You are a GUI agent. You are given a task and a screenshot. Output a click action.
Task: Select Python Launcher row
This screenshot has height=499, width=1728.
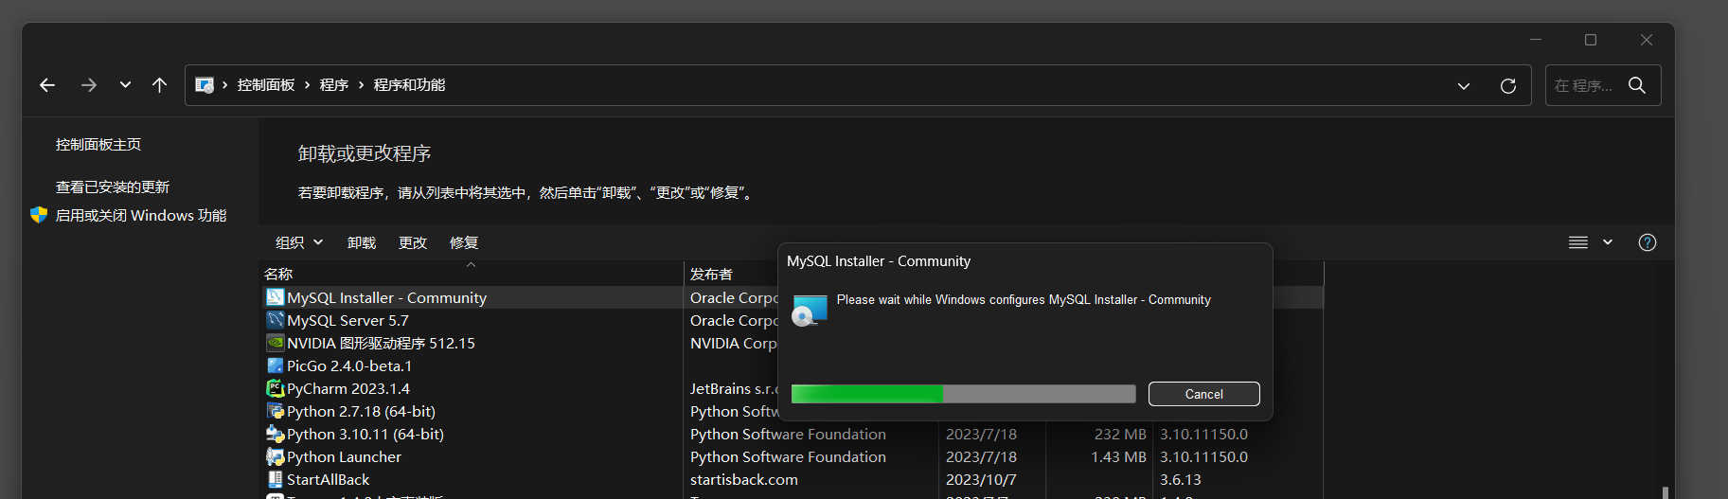(x=793, y=456)
